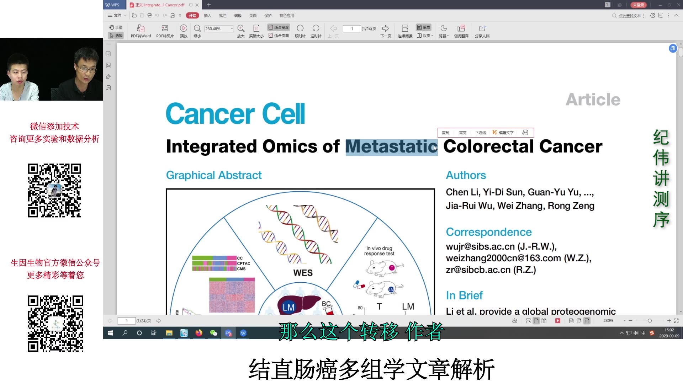
Task: Switch to the 页面 ribbon tab
Action: coord(253,15)
